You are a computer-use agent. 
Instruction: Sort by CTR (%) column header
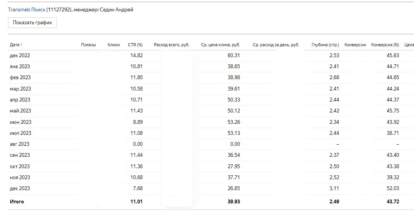pyautogui.click(x=135, y=45)
